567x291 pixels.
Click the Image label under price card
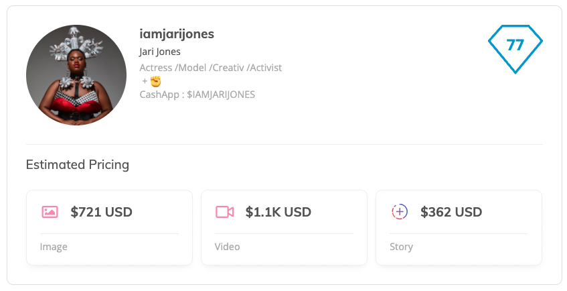point(54,247)
